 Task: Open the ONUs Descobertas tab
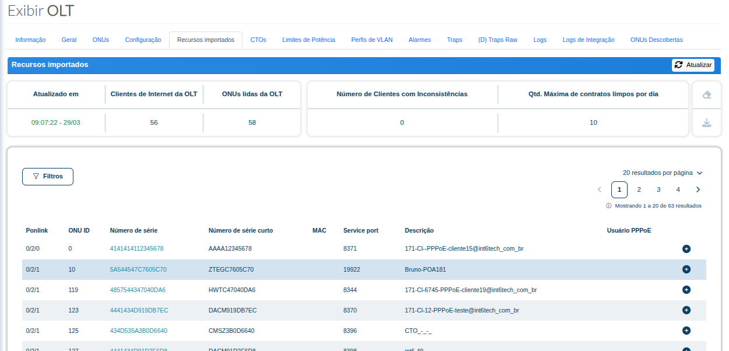[656, 40]
